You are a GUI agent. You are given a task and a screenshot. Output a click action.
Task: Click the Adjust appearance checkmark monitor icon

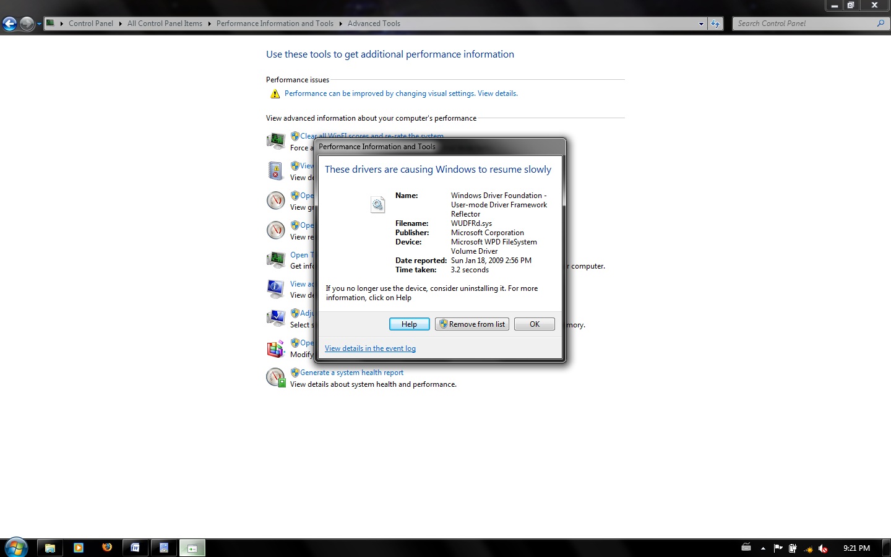[x=275, y=319]
